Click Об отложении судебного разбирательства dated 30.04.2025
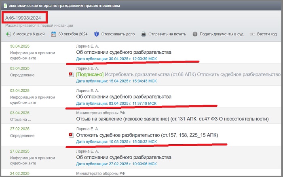The image size is (283, 177). coord(124,52)
